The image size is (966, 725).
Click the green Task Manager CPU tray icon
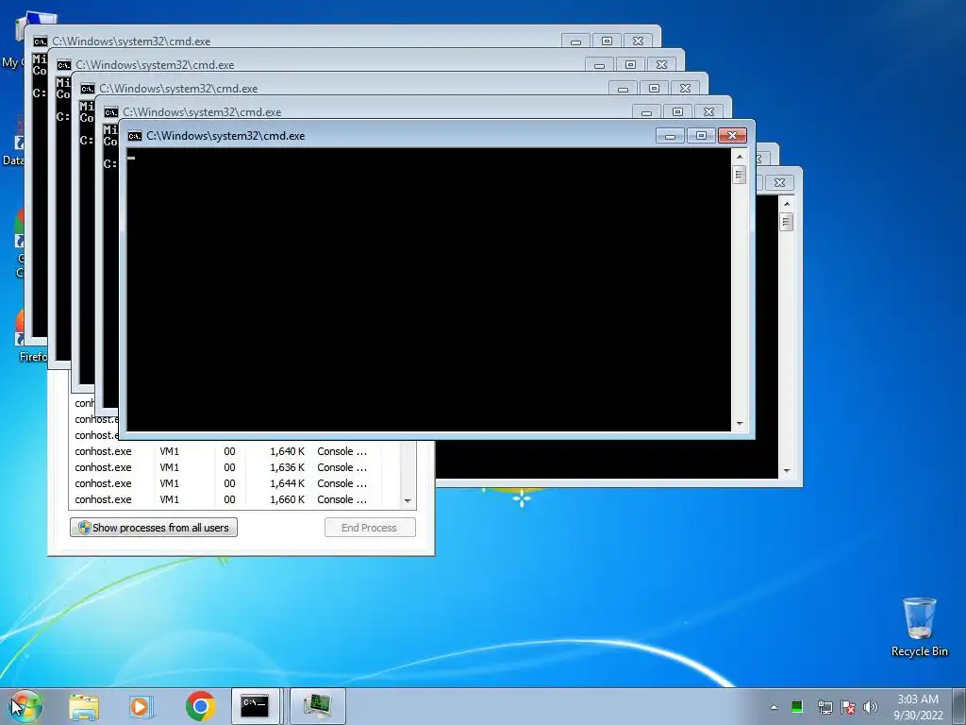tap(796, 706)
